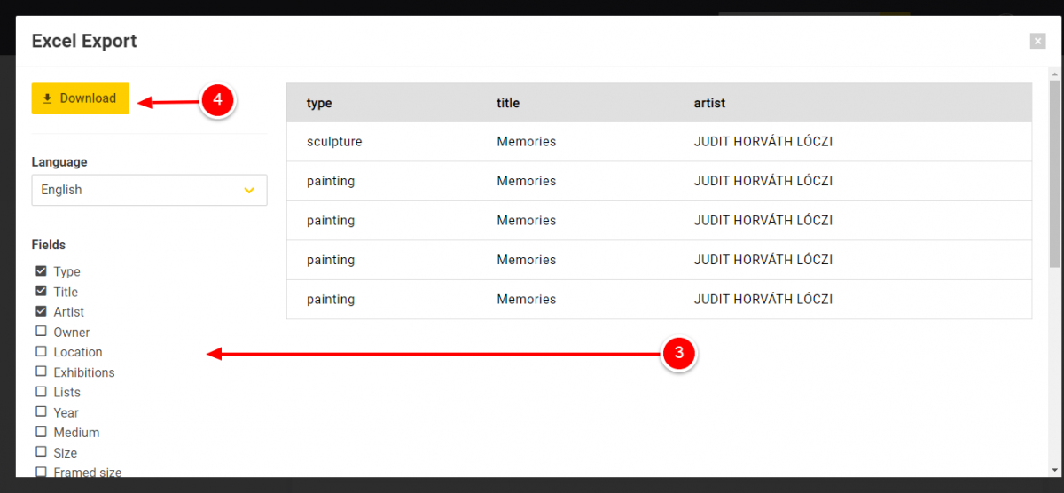The height and width of the screenshot is (493, 1064).
Task: Tick the Exhibitions checkbox
Action: pyautogui.click(x=41, y=372)
